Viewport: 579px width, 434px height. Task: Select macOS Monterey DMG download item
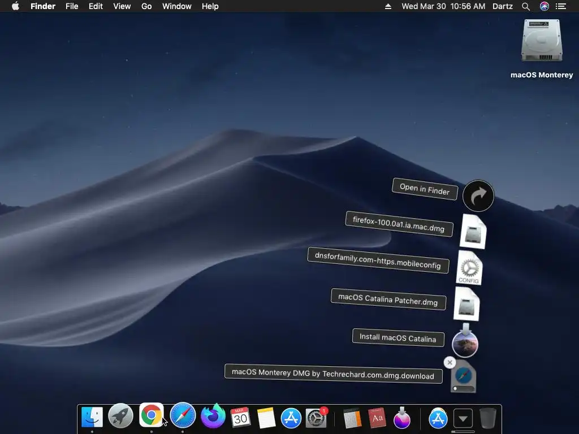pos(464,376)
